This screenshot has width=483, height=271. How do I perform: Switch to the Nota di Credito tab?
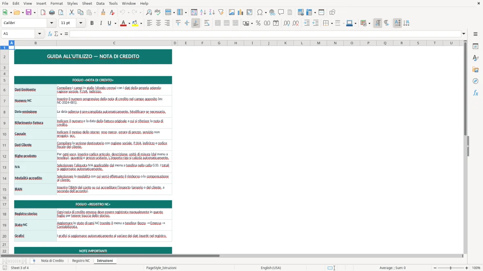[x=52, y=261]
